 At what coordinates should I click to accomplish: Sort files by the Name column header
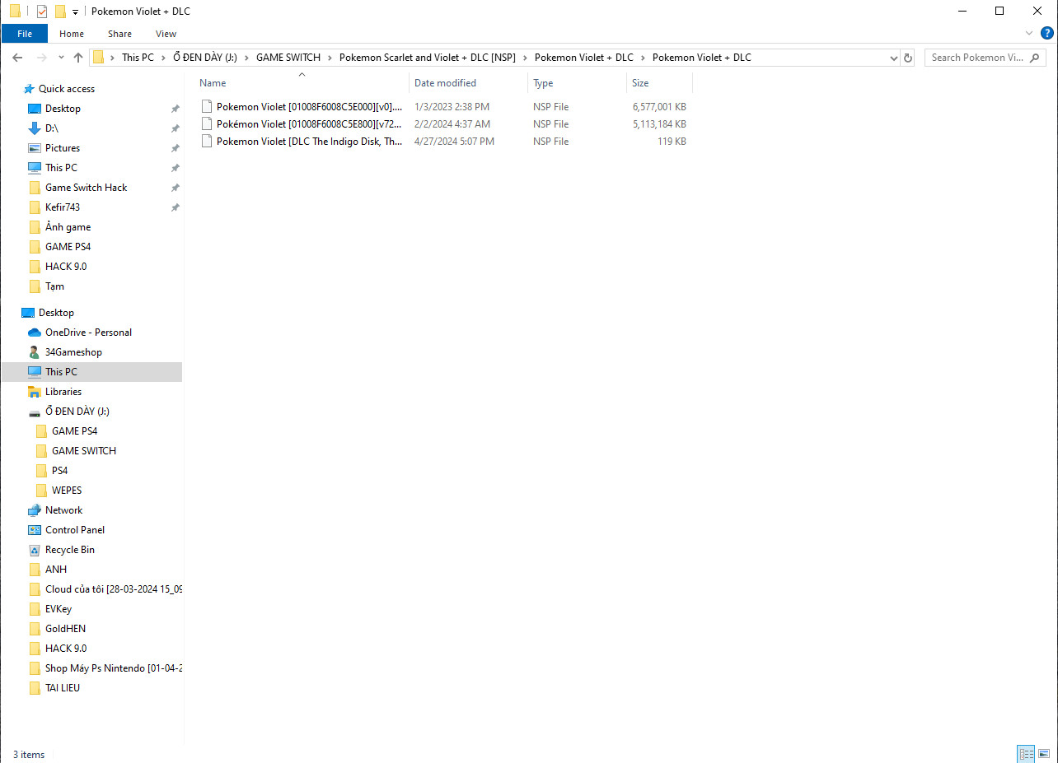point(302,83)
